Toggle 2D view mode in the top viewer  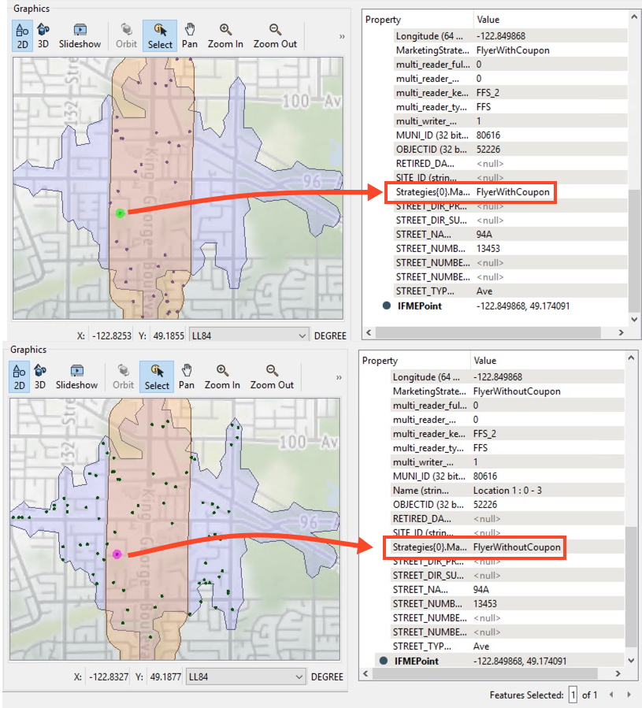pos(21,35)
